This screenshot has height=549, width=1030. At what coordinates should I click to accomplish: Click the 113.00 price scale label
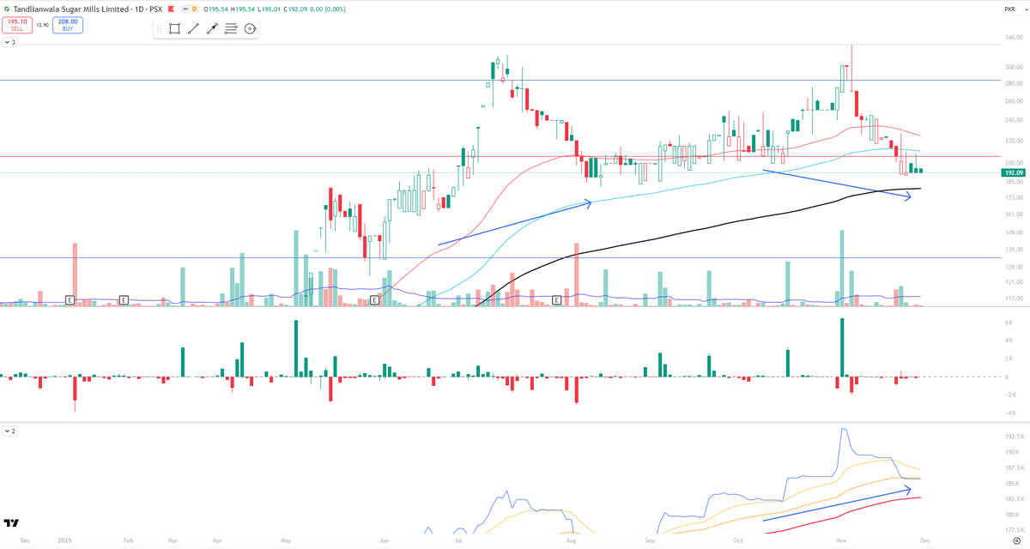[x=1012, y=298]
